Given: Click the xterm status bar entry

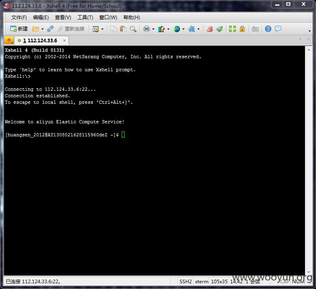Looking at the screenshot, I should pyautogui.click(x=202, y=282).
